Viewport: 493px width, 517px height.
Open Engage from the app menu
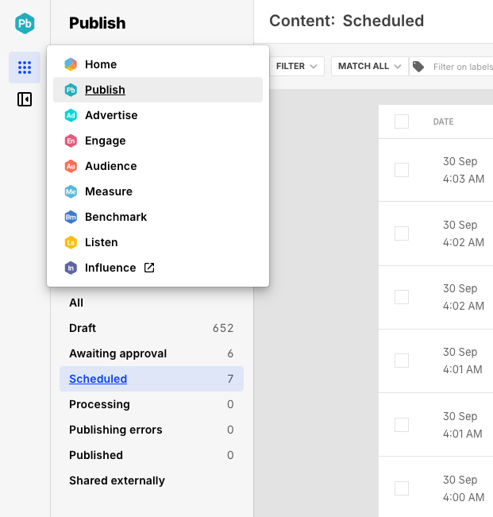point(158,141)
